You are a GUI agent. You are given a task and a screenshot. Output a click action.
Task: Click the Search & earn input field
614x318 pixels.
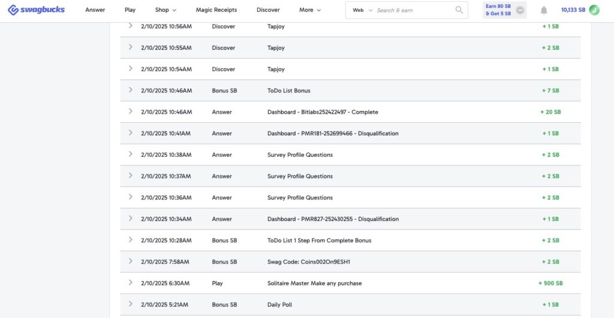pyautogui.click(x=414, y=10)
